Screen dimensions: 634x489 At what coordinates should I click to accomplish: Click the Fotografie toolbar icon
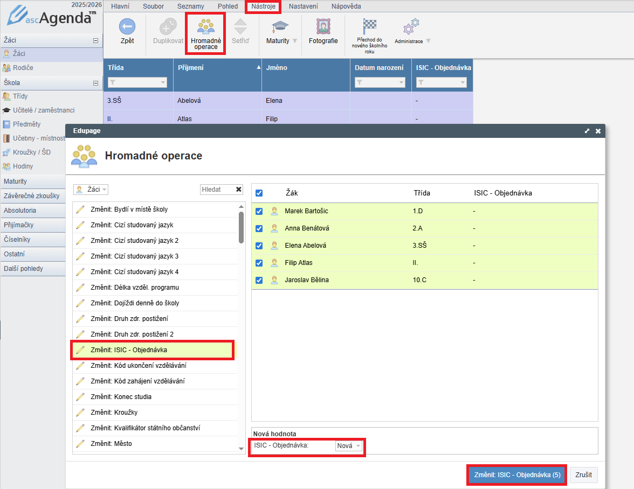coord(323,27)
